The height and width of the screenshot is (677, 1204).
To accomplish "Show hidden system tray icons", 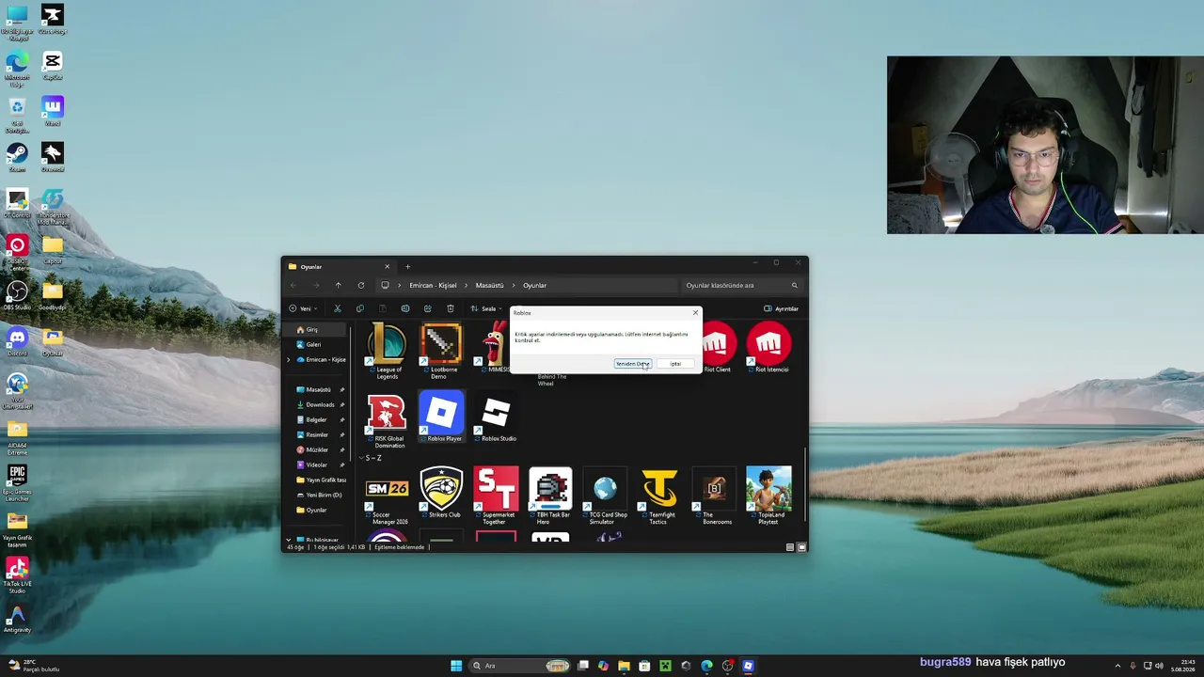I will tap(1117, 666).
